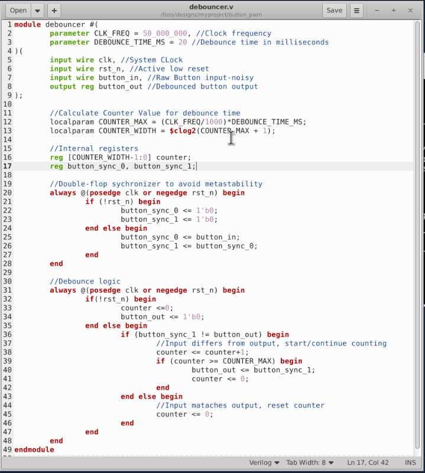Maximize the editor window
This screenshot has width=425, height=473.
pyautogui.click(x=394, y=10)
